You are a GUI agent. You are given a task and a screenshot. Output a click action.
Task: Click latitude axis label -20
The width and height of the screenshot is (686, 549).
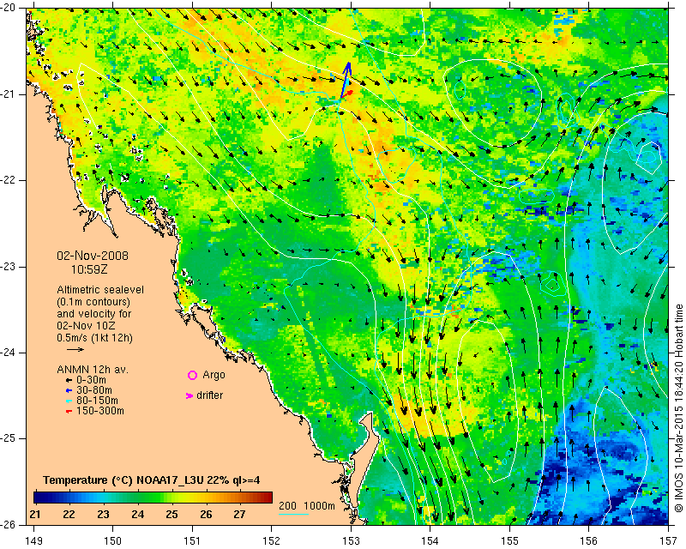[8, 9]
